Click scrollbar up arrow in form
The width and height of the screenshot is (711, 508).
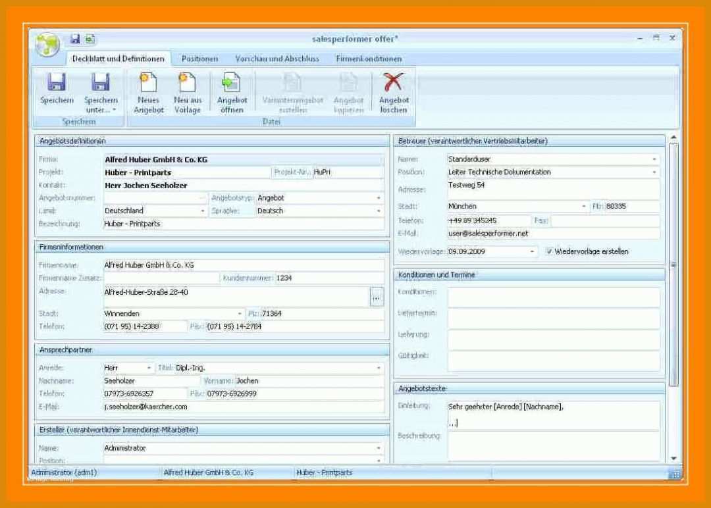point(673,138)
